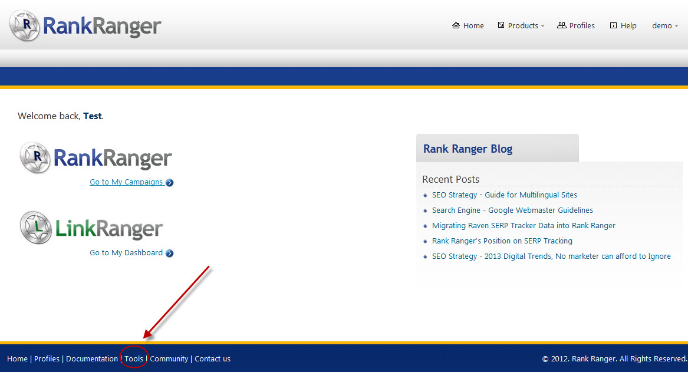Open Profiles in the top navigation menu
The height and width of the screenshot is (372, 688).
click(582, 25)
